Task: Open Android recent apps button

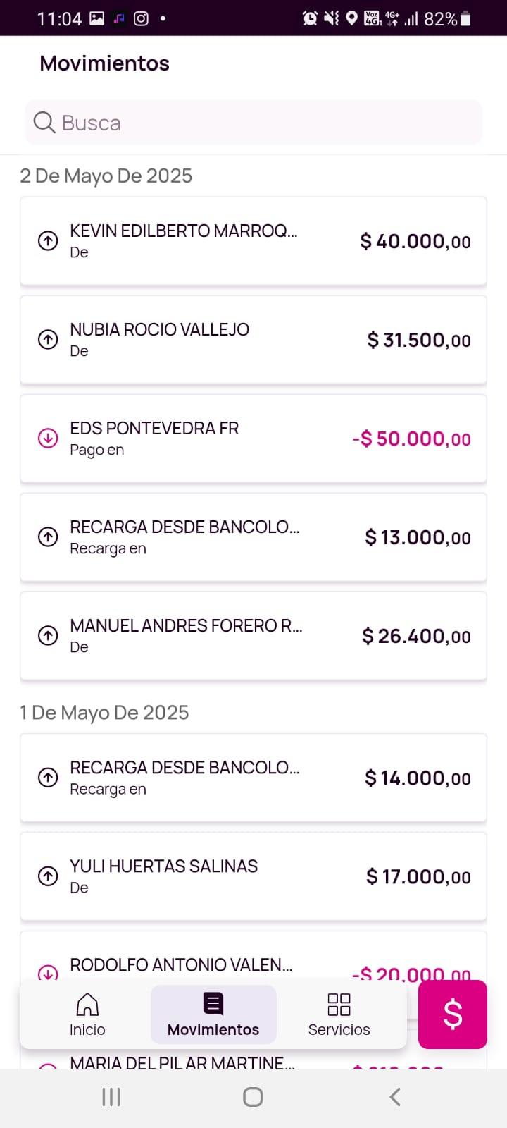Action: coord(111,1097)
